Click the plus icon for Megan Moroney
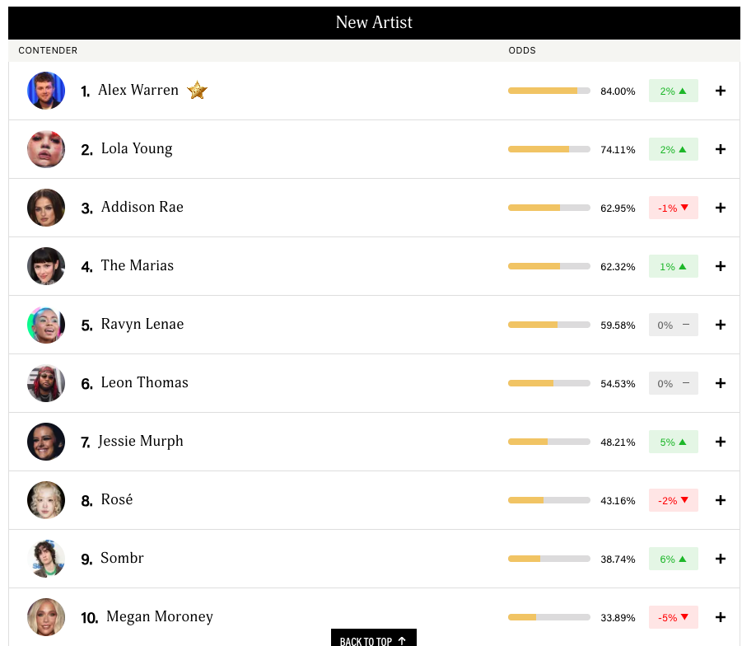Image resolution: width=742 pixels, height=646 pixels. [x=721, y=617]
